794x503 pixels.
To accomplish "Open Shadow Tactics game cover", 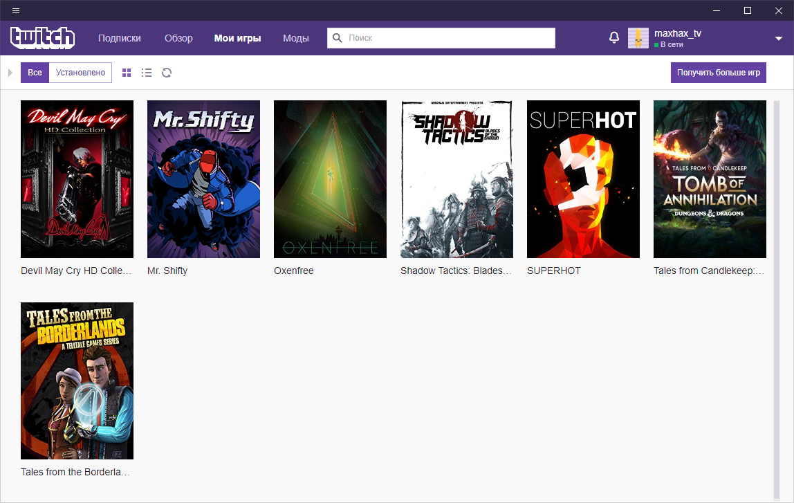I will [456, 179].
